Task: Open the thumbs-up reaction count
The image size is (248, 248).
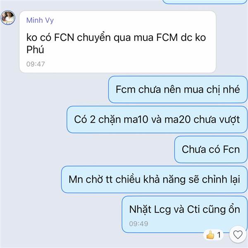Action: pyautogui.click(x=214, y=235)
